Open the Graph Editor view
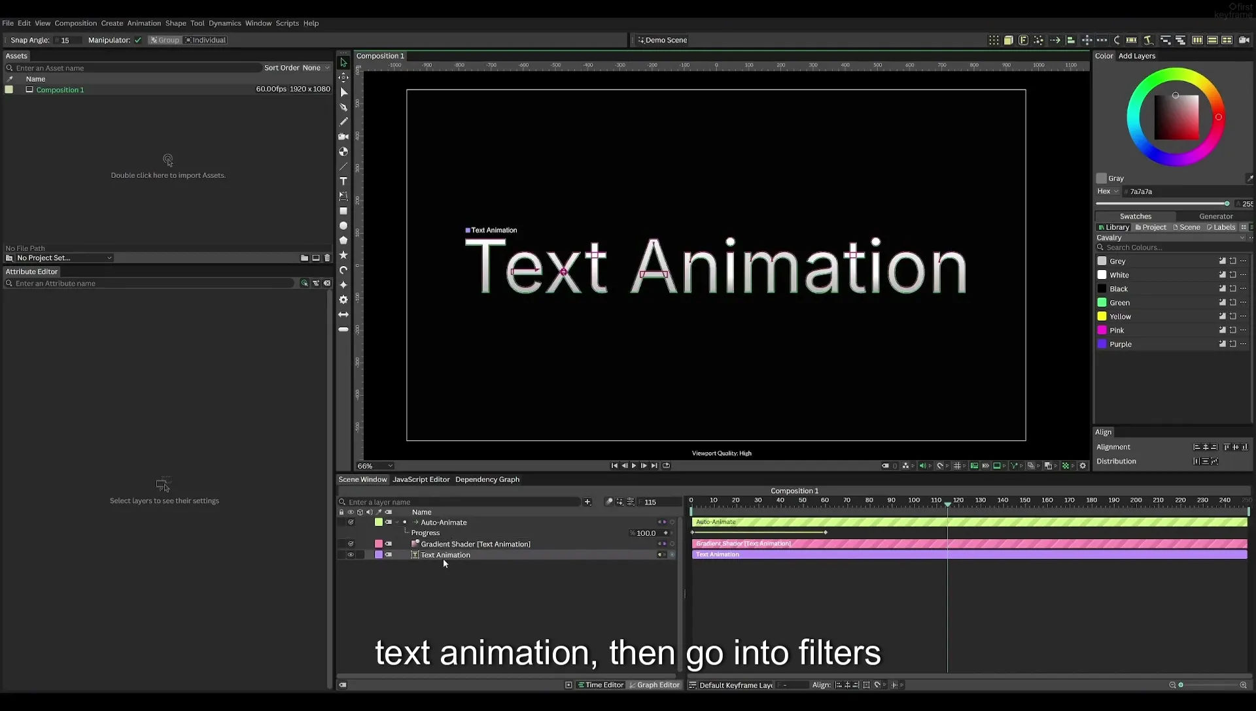Viewport: 1256px width, 711px height. click(654, 685)
